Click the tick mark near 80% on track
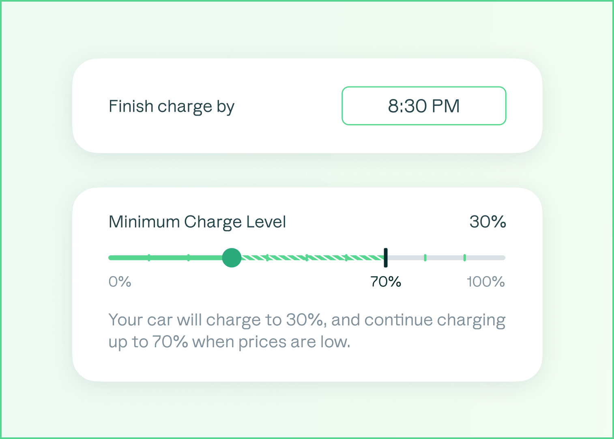This screenshot has height=439, width=614. 425,257
